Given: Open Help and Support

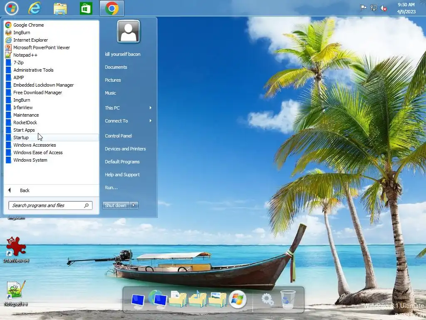Looking at the screenshot, I should [x=122, y=175].
